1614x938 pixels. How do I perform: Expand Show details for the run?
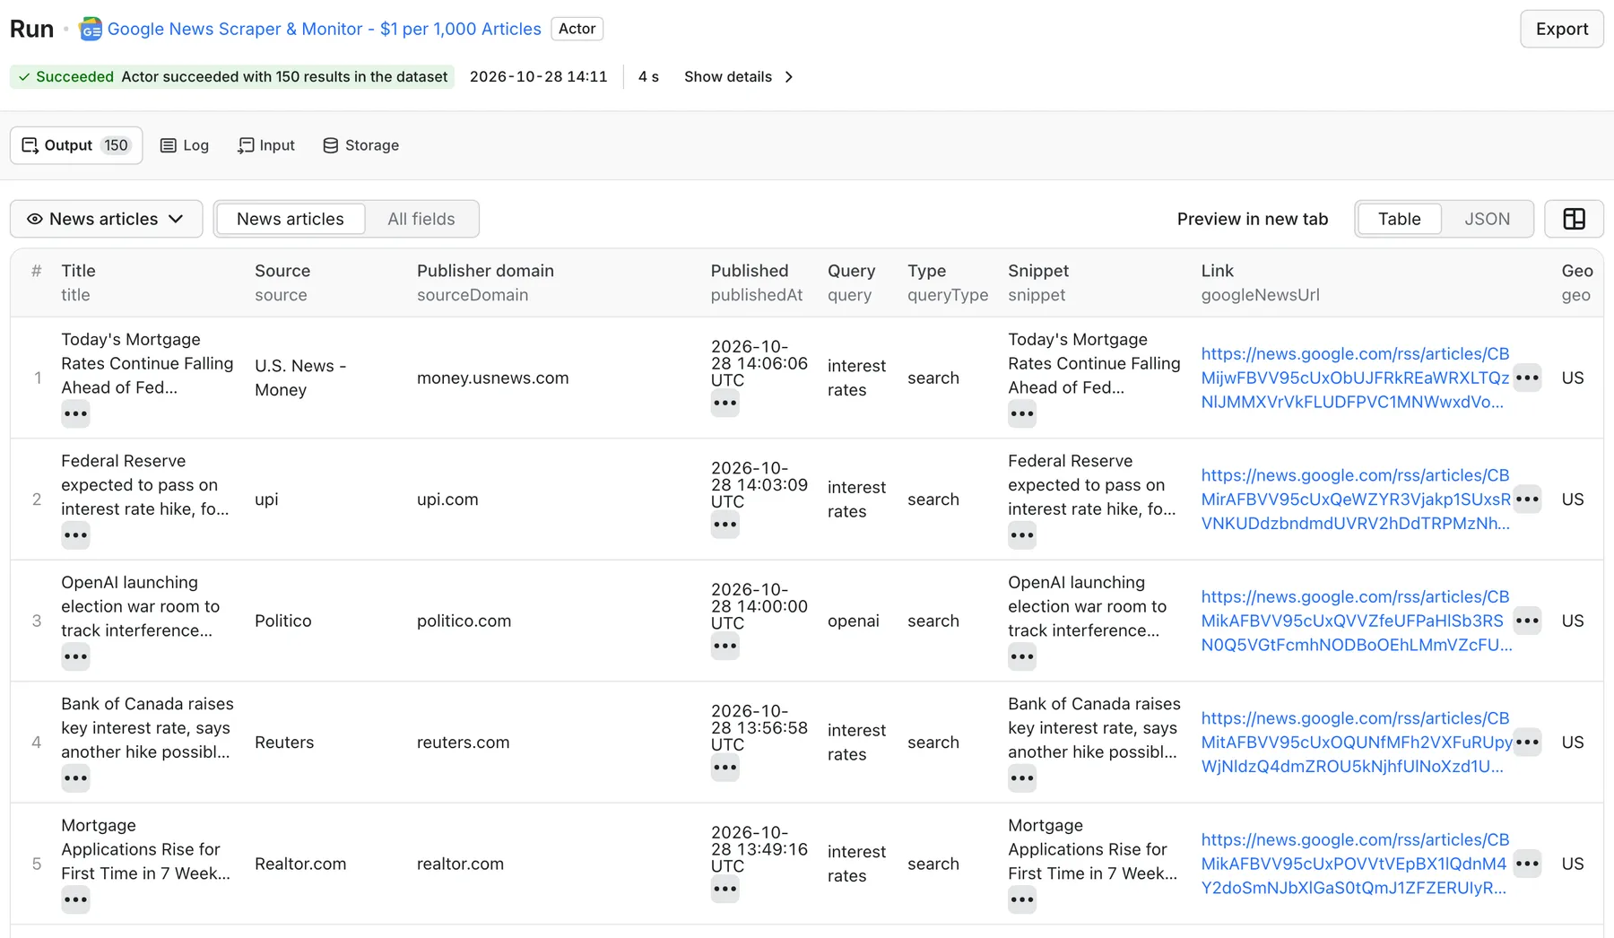[739, 77]
